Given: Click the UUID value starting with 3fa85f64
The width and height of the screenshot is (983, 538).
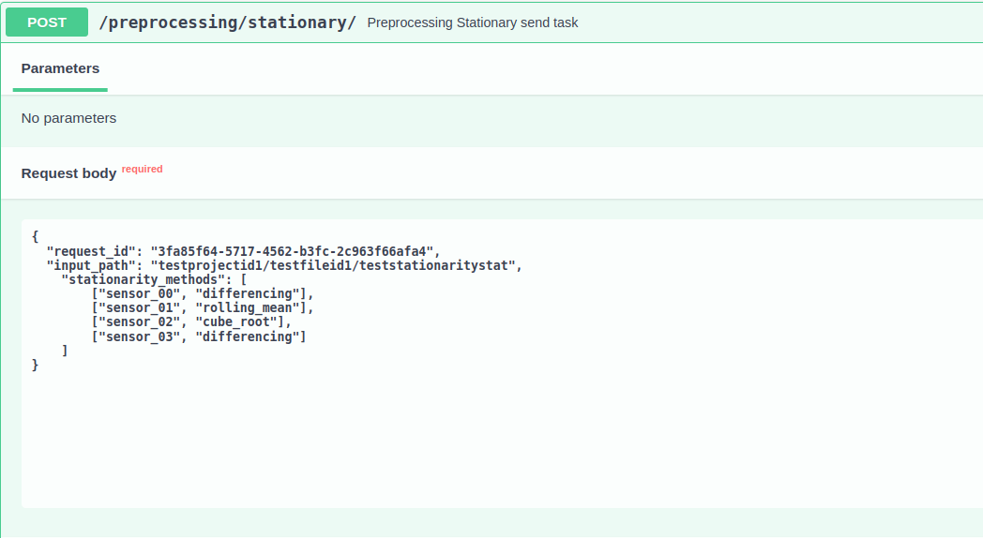Looking at the screenshot, I should [295, 251].
